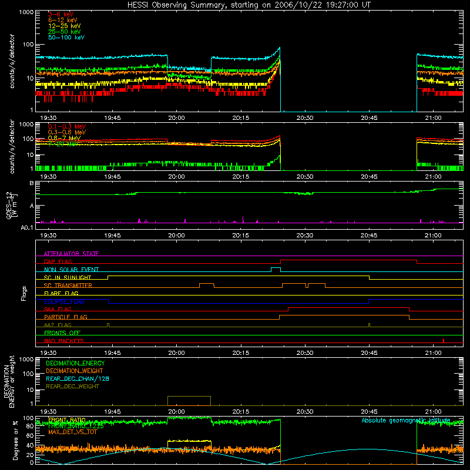Click the 19:30 tick label under the keV plot
Image resolution: width=470 pixels, height=470 pixels.
48,118
